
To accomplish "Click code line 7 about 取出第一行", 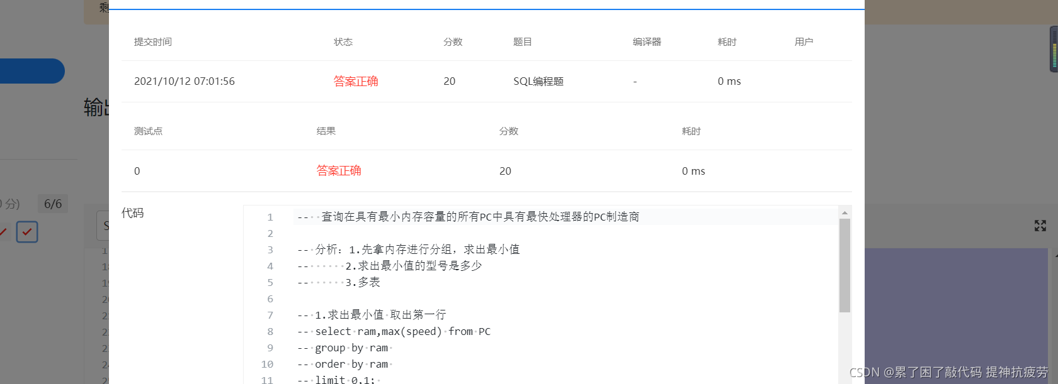I will point(372,315).
